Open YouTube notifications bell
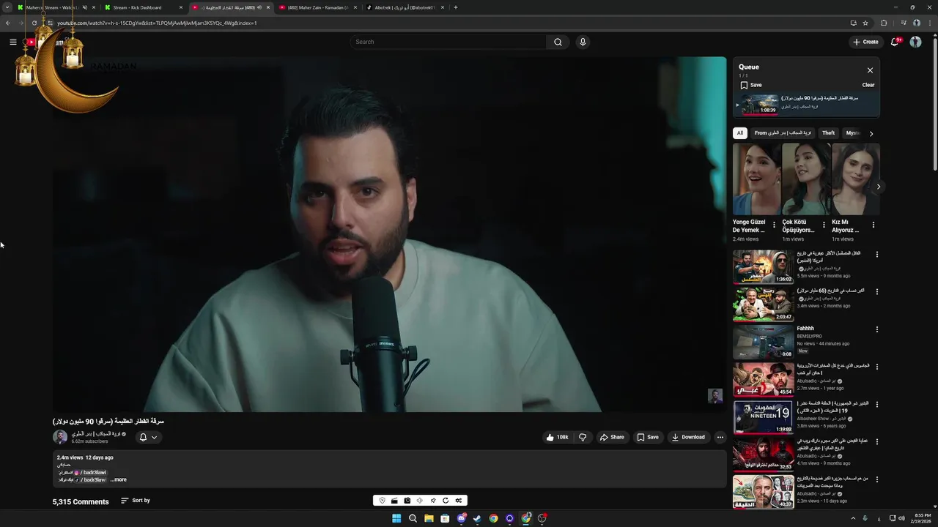The height and width of the screenshot is (527, 938). pos(895,42)
